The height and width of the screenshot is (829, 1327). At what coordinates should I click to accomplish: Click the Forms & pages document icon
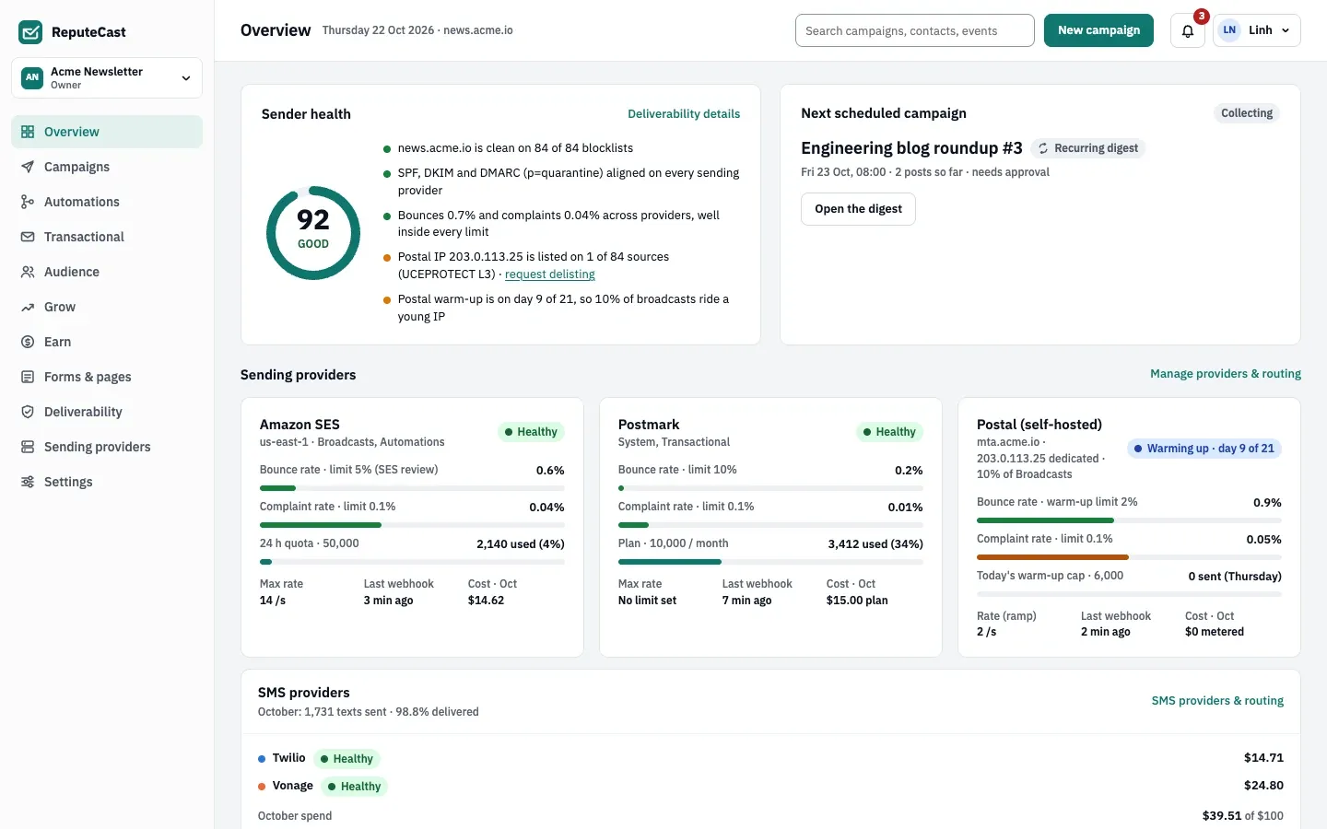pos(28,377)
